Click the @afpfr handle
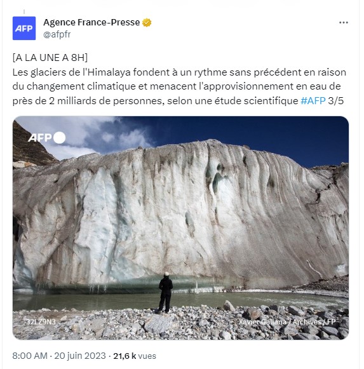The image size is (364, 369). pos(57,34)
